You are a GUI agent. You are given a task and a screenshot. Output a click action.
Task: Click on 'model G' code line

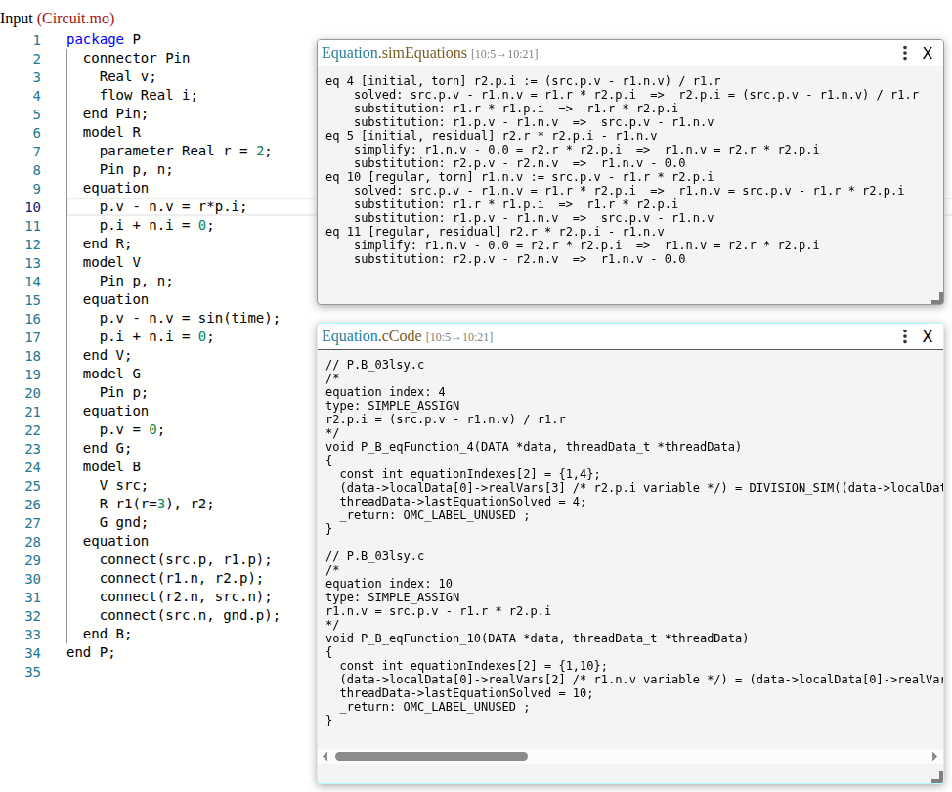click(x=111, y=374)
